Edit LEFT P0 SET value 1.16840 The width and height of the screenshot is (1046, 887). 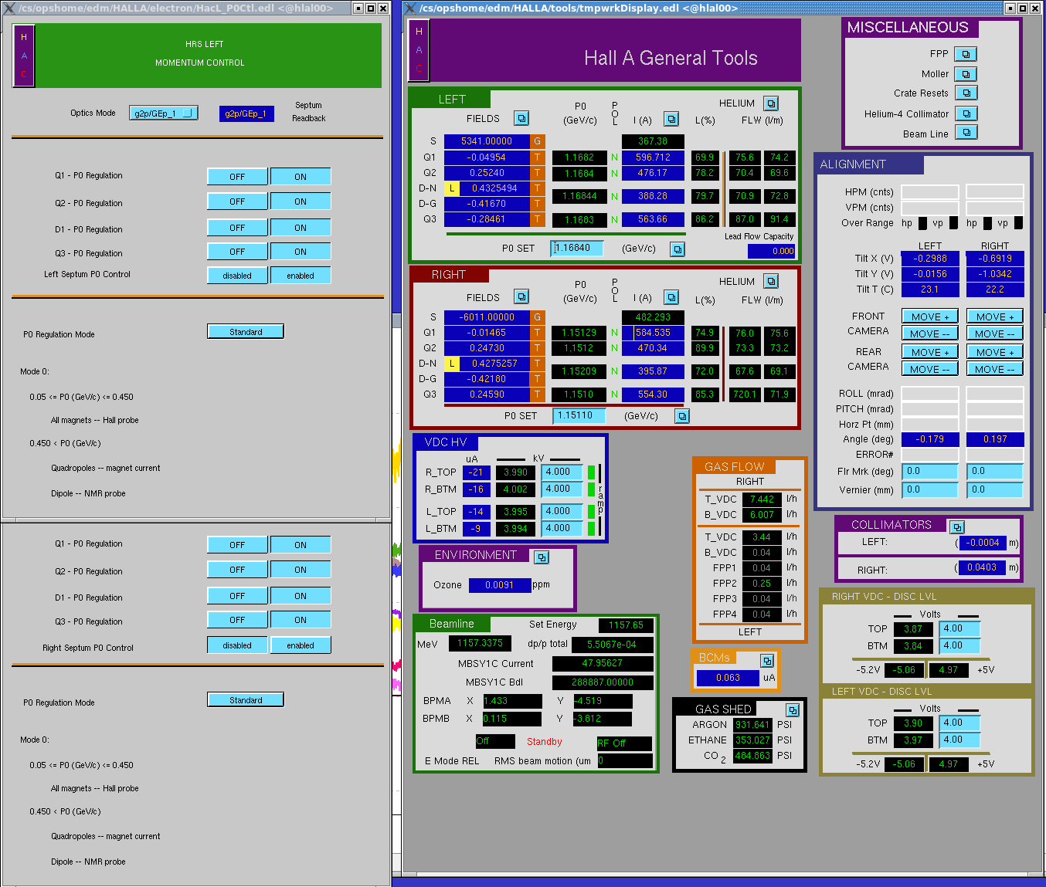pyautogui.click(x=577, y=249)
